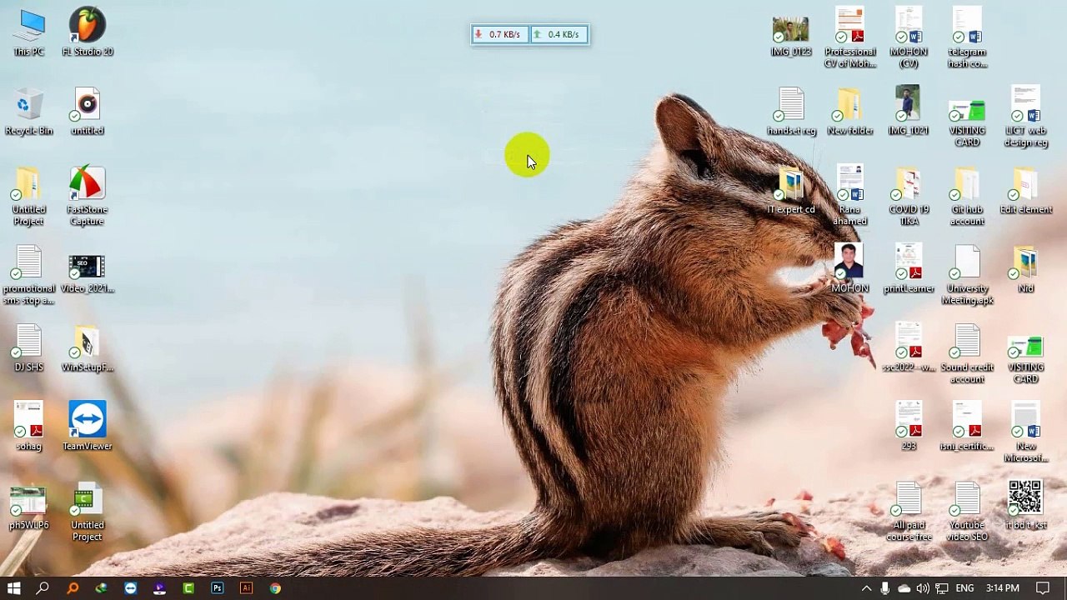
Task: Select the New folder icon
Action: (849, 112)
